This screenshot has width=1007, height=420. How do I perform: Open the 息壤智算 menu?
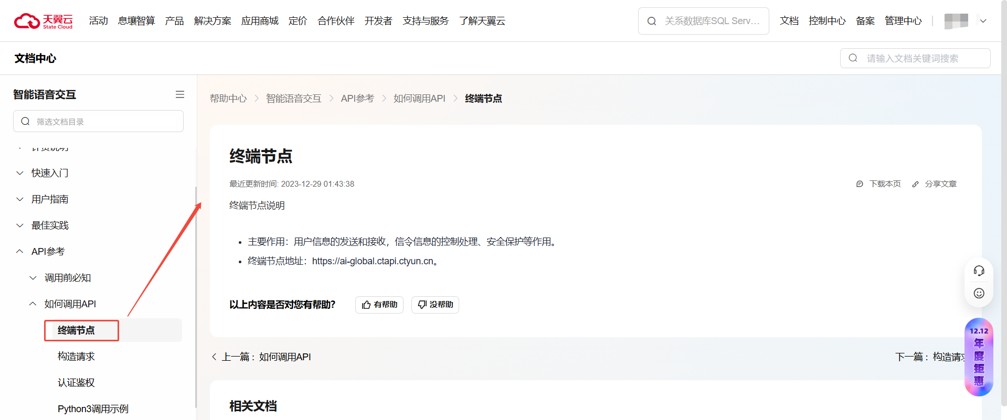(x=136, y=21)
